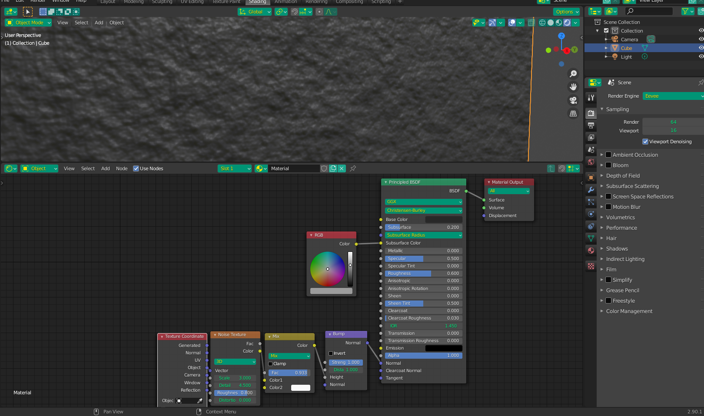The image size is (704, 416).
Task: Enable Screen Space Reflections checkbox
Action: [x=608, y=196]
